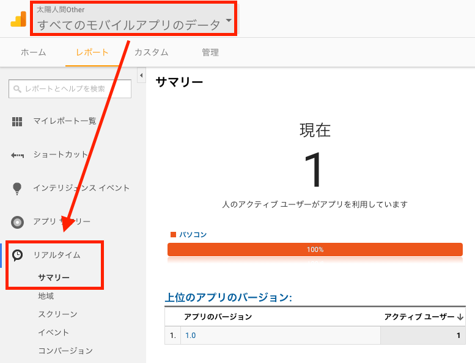Click the active user count in row 1.0

(458, 336)
